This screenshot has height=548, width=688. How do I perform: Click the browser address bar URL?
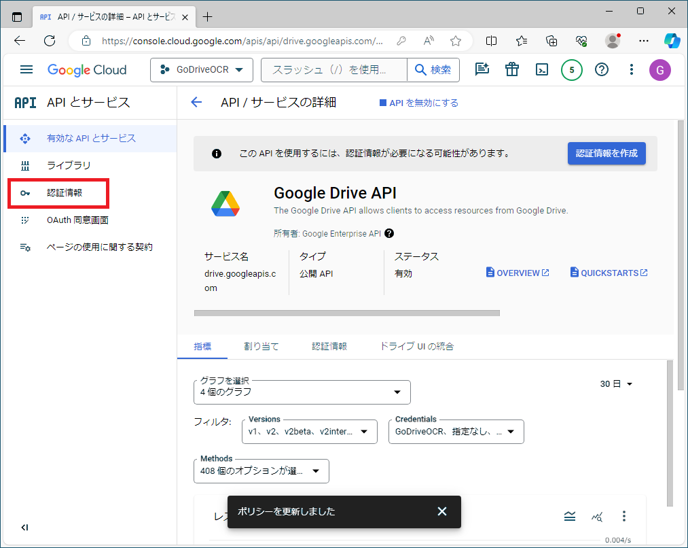coord(242,41)
